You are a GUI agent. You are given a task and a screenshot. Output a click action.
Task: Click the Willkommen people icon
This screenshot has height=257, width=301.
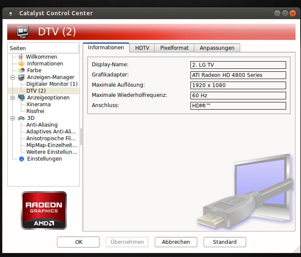20,57
